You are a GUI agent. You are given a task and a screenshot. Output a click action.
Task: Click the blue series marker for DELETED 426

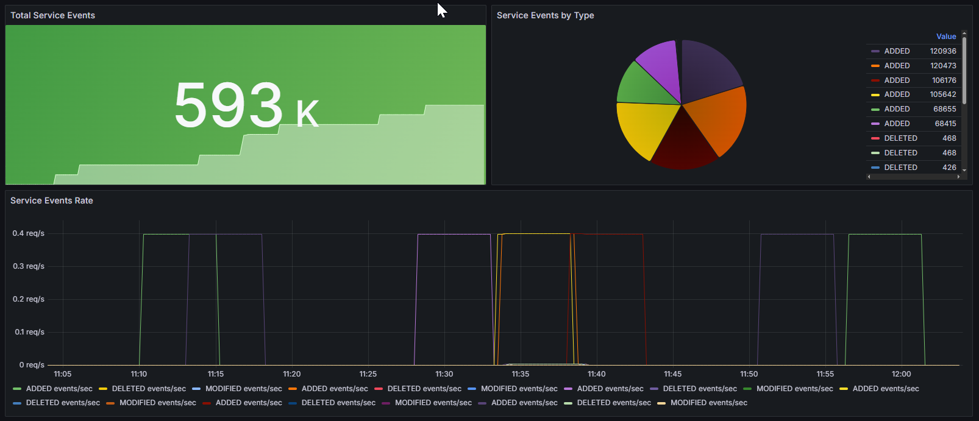point(875,168)
